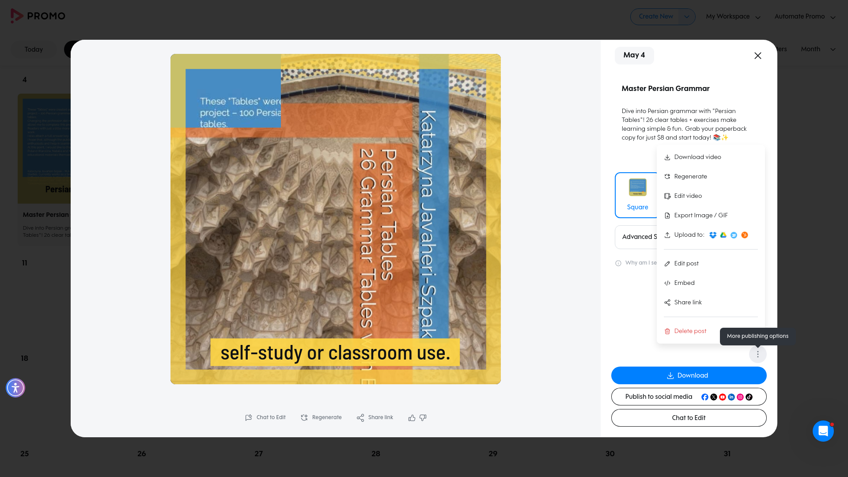Screen dimensions: 848x477
Task: Click the LinkedIn icon in Publish button
Action: click(x=731, y=397)
